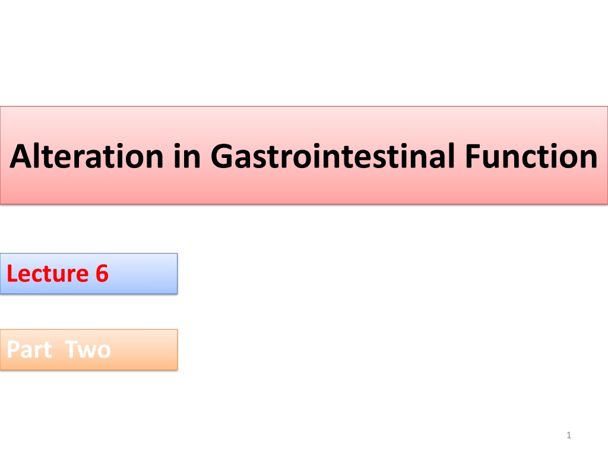Click empty blue area beside Lecture 6 text

point(144,274)
